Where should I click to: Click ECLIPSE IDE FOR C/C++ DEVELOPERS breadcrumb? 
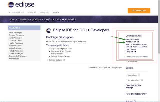click(60, 20)
